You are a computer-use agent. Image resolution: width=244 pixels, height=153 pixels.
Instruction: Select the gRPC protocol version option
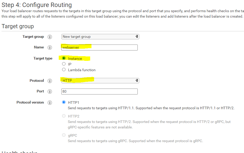click(x=64, y=135)
